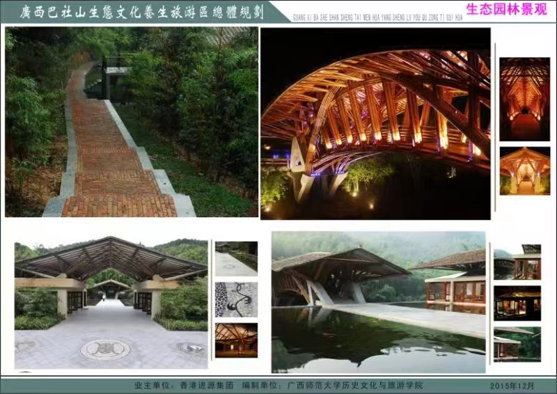The height and width of the screenshot is (394, 557).
Task: Click the title 廣西巴社山生態文化養生旅游區總體規劃
Action: [x=142, y=13]
